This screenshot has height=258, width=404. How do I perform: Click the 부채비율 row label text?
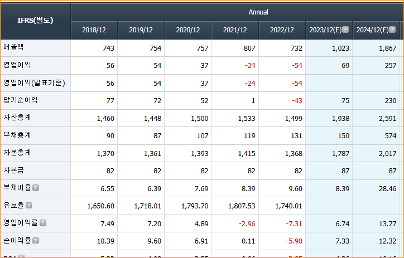click(x=17, y=188)
